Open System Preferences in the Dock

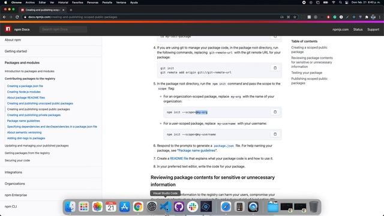point(152,206)
